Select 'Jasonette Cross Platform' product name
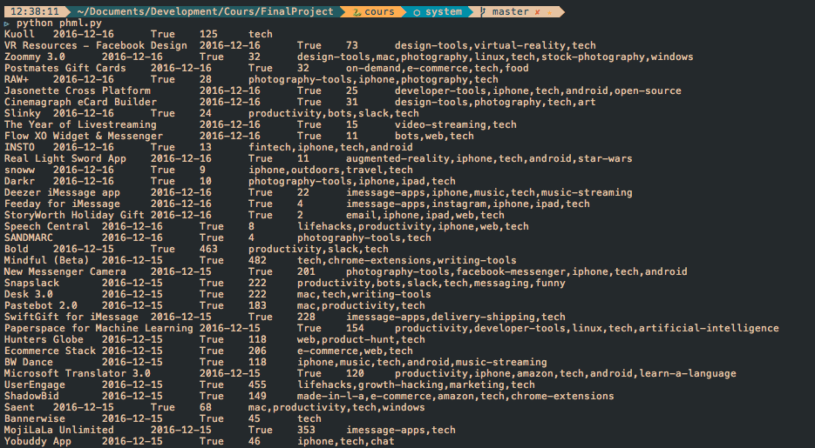The width and height of the screenshot is (815, 448). coord(78,90)
